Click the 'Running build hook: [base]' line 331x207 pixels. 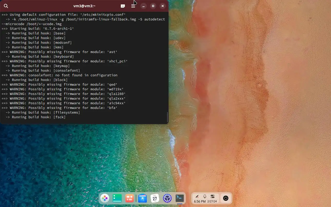coord(36,33)
